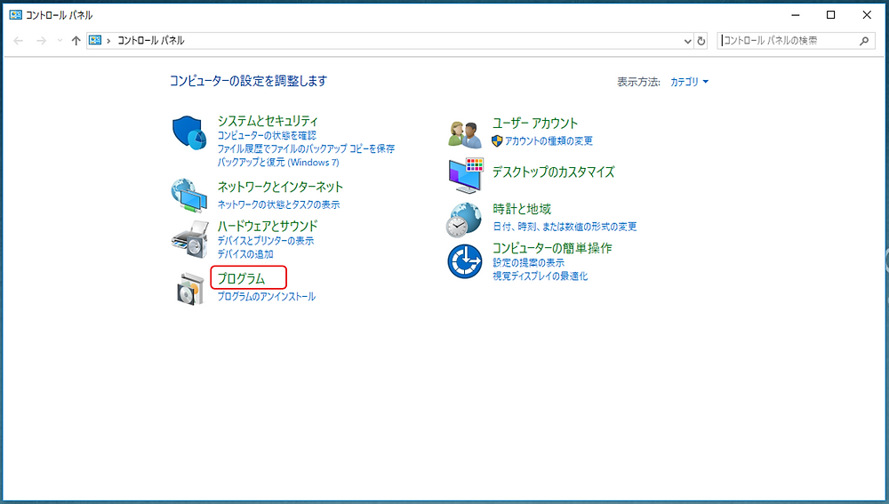
Task: Open コンピューターの簡単操作 category
Action: coord(552,248)
